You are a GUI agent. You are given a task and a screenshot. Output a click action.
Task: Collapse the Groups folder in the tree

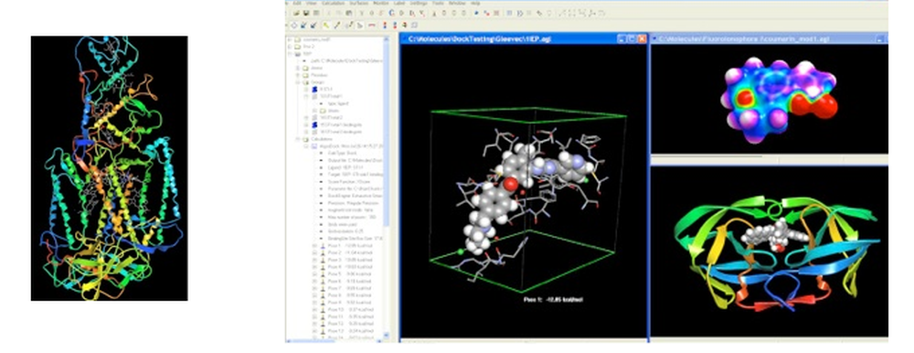tap(298, 82)
